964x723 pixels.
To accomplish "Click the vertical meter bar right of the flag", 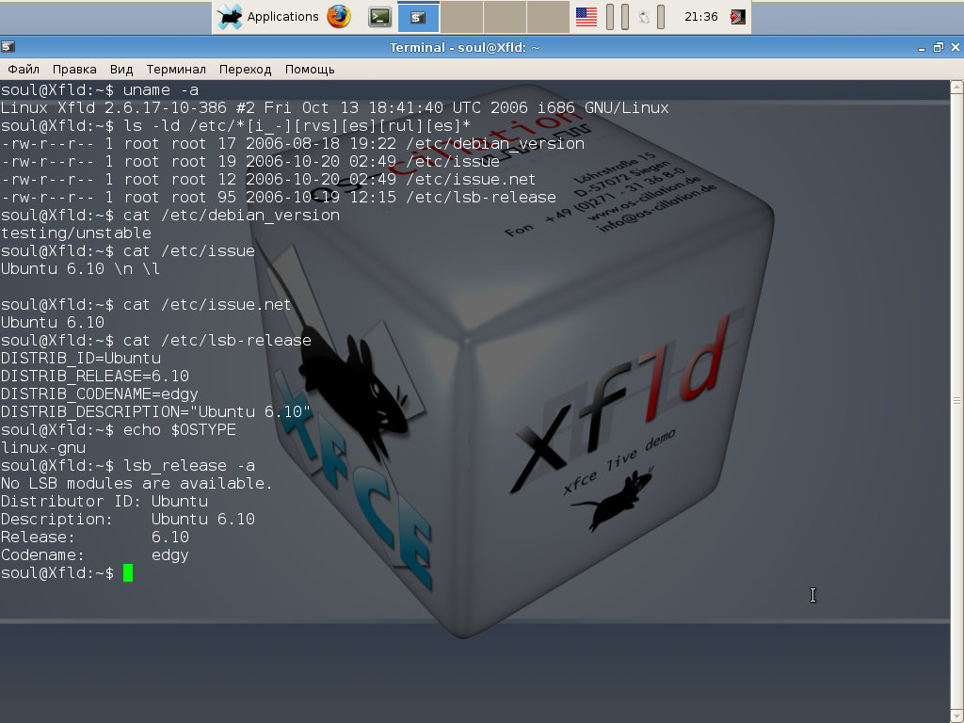I will point(610,17).
